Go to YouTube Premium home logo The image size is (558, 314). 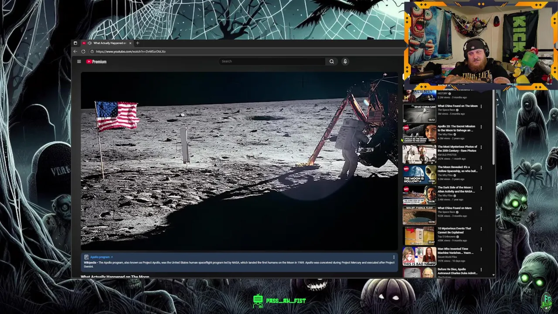(x=96, y=61)
